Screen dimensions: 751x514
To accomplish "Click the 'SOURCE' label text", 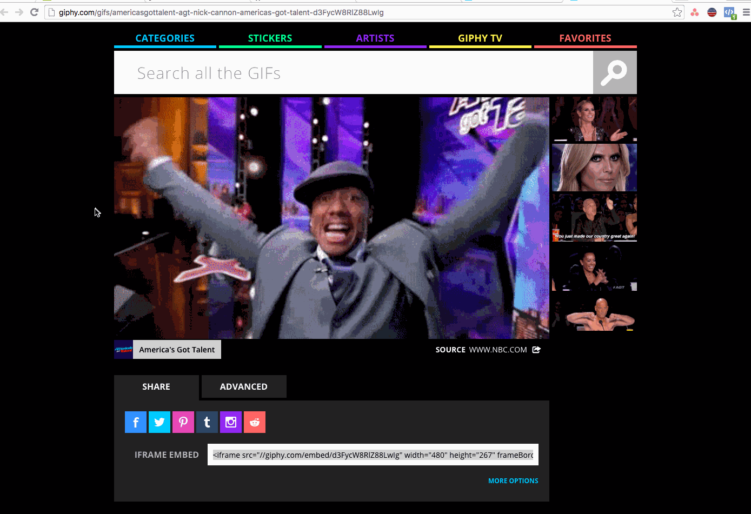I will pos(450,350).
